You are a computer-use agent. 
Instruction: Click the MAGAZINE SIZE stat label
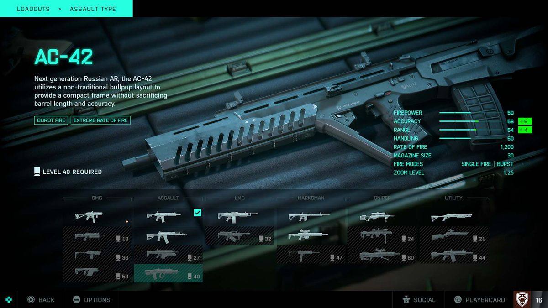pyautogui.click(x=412, y=156)
